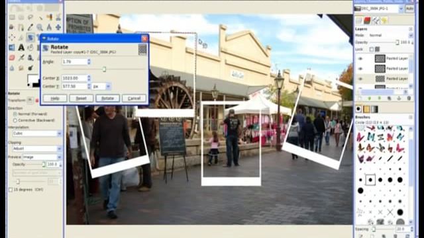Select the Free Select lasso tool
This screenshot has height=238, width=424.
(30, 18)
